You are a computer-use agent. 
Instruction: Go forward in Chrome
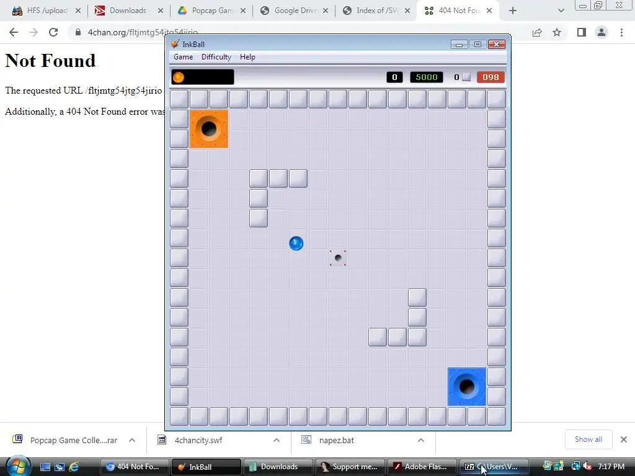pos(33,32)
